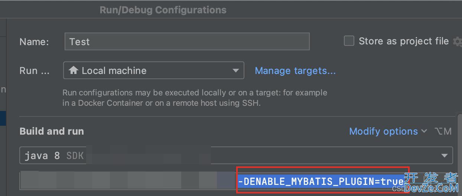Expand the chevron next to Modify options
The image size is (462, 196).
[424, 131]
